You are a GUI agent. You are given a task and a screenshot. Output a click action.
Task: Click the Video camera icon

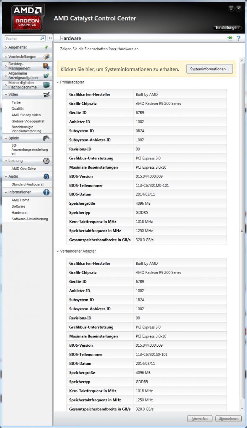click(46, 95)
